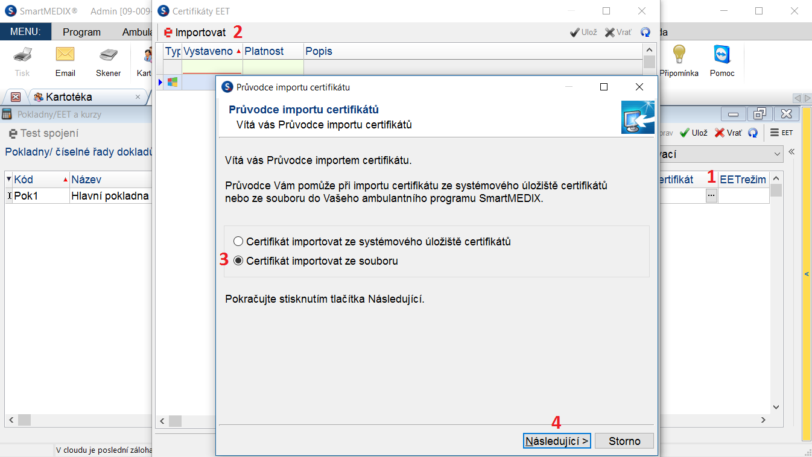Image resolution: width=812 pixels, height=457 pixels.
Task: Click left arrow in Certifikáty grid horizontal scrollbar
Action: coord(162,421)
